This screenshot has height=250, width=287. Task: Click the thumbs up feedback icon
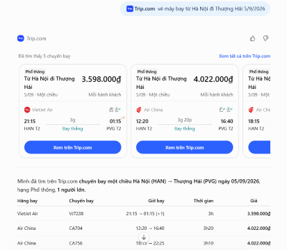coord(253,38)
